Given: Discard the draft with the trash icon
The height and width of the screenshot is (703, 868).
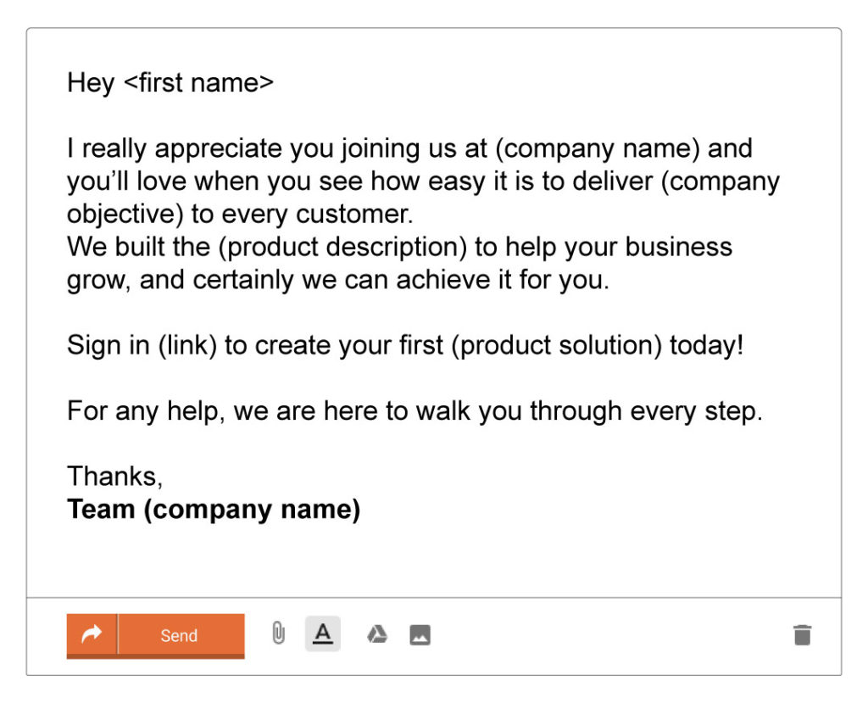Looking at the screenshot, I should [802, 635].
